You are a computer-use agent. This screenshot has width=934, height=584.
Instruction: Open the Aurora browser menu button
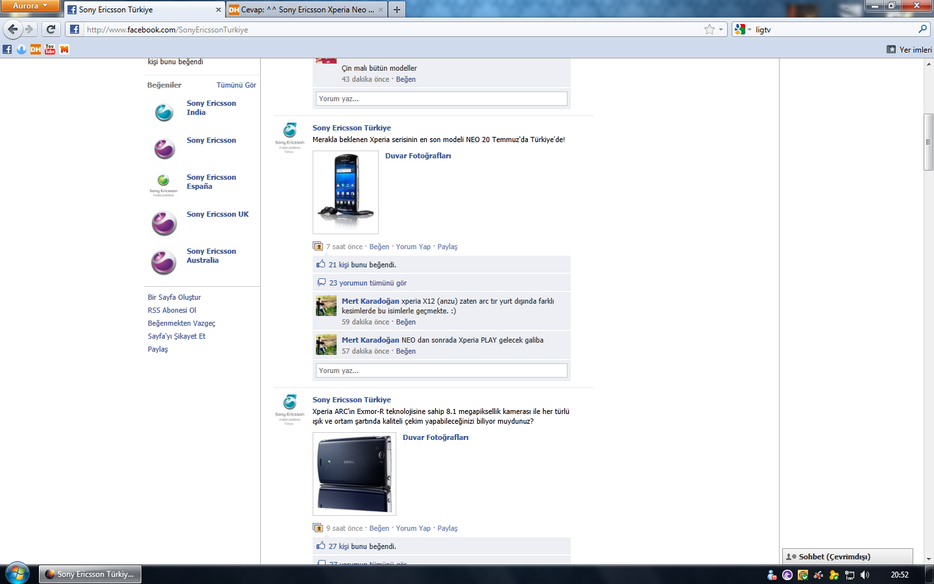coord(30,6)
